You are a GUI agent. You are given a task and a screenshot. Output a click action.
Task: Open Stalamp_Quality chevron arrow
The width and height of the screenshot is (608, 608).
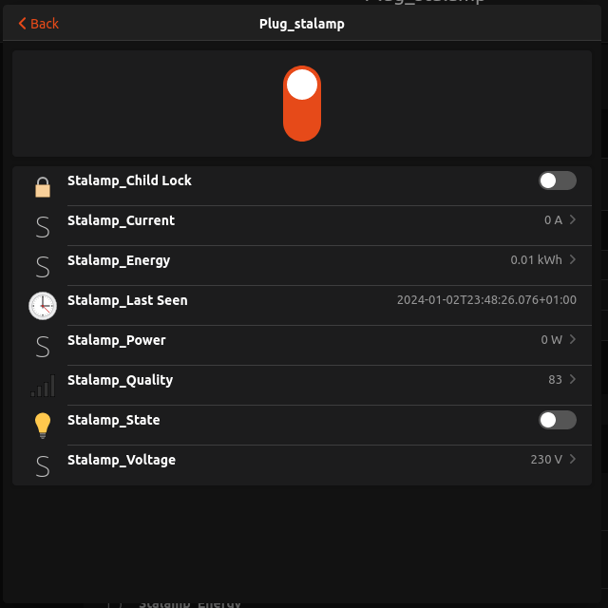(572, 380)
